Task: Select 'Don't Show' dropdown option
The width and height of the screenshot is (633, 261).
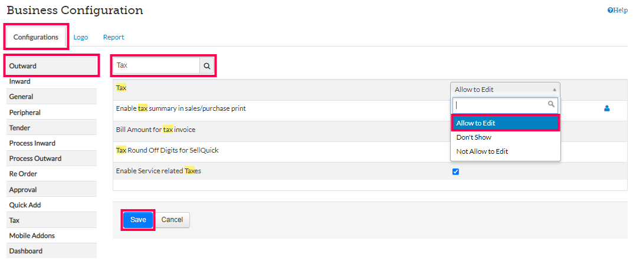Action: coord(474,137)
